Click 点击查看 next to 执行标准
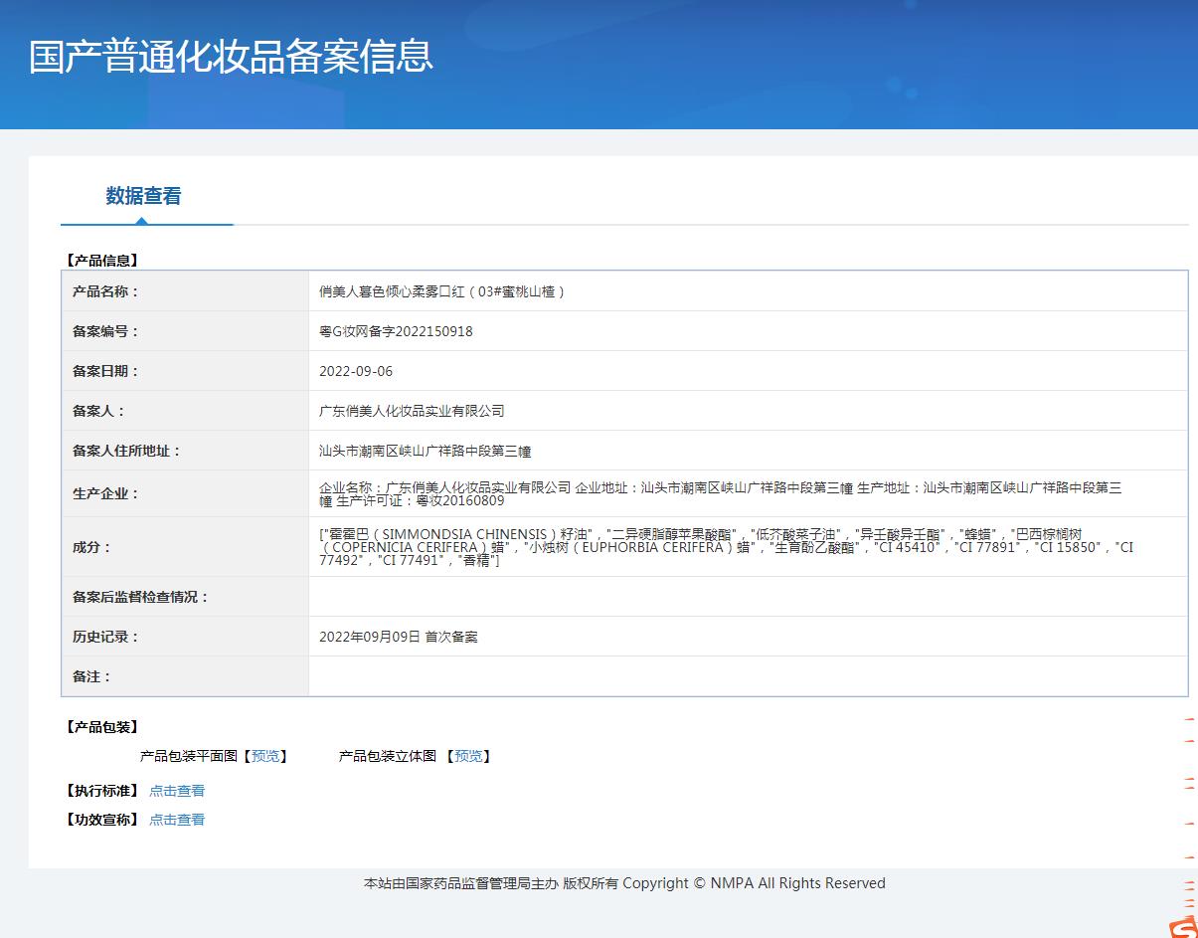This screenshot has width=1198, height=938. click(177, 791)
